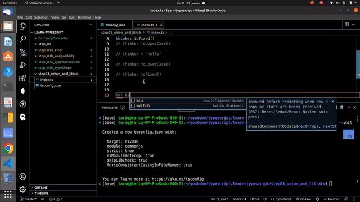Close the index.ts editor tab
Viewport: 360px width, 202px height.
coord(161,25)
